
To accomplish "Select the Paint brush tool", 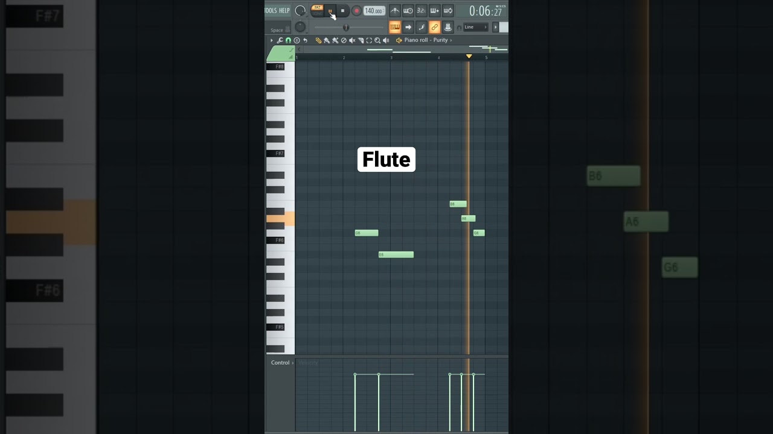I will point(327,40).
